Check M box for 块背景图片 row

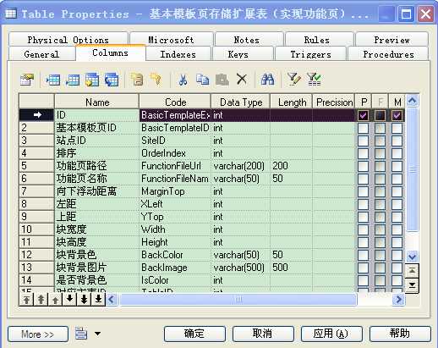[x=397, y=268]
